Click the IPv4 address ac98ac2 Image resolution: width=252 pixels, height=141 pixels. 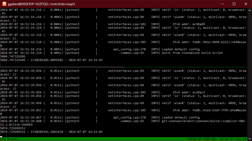[x=196, y=92]
